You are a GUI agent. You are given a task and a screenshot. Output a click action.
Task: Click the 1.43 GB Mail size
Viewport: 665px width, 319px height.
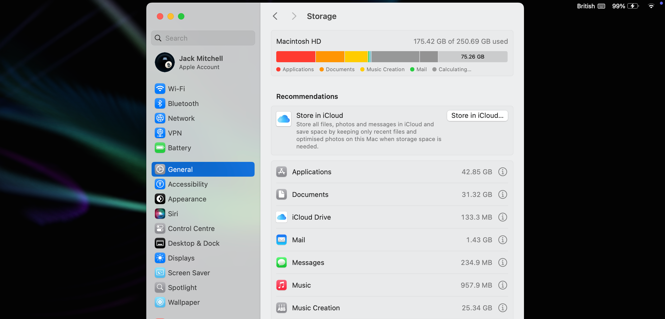point(479,240)
